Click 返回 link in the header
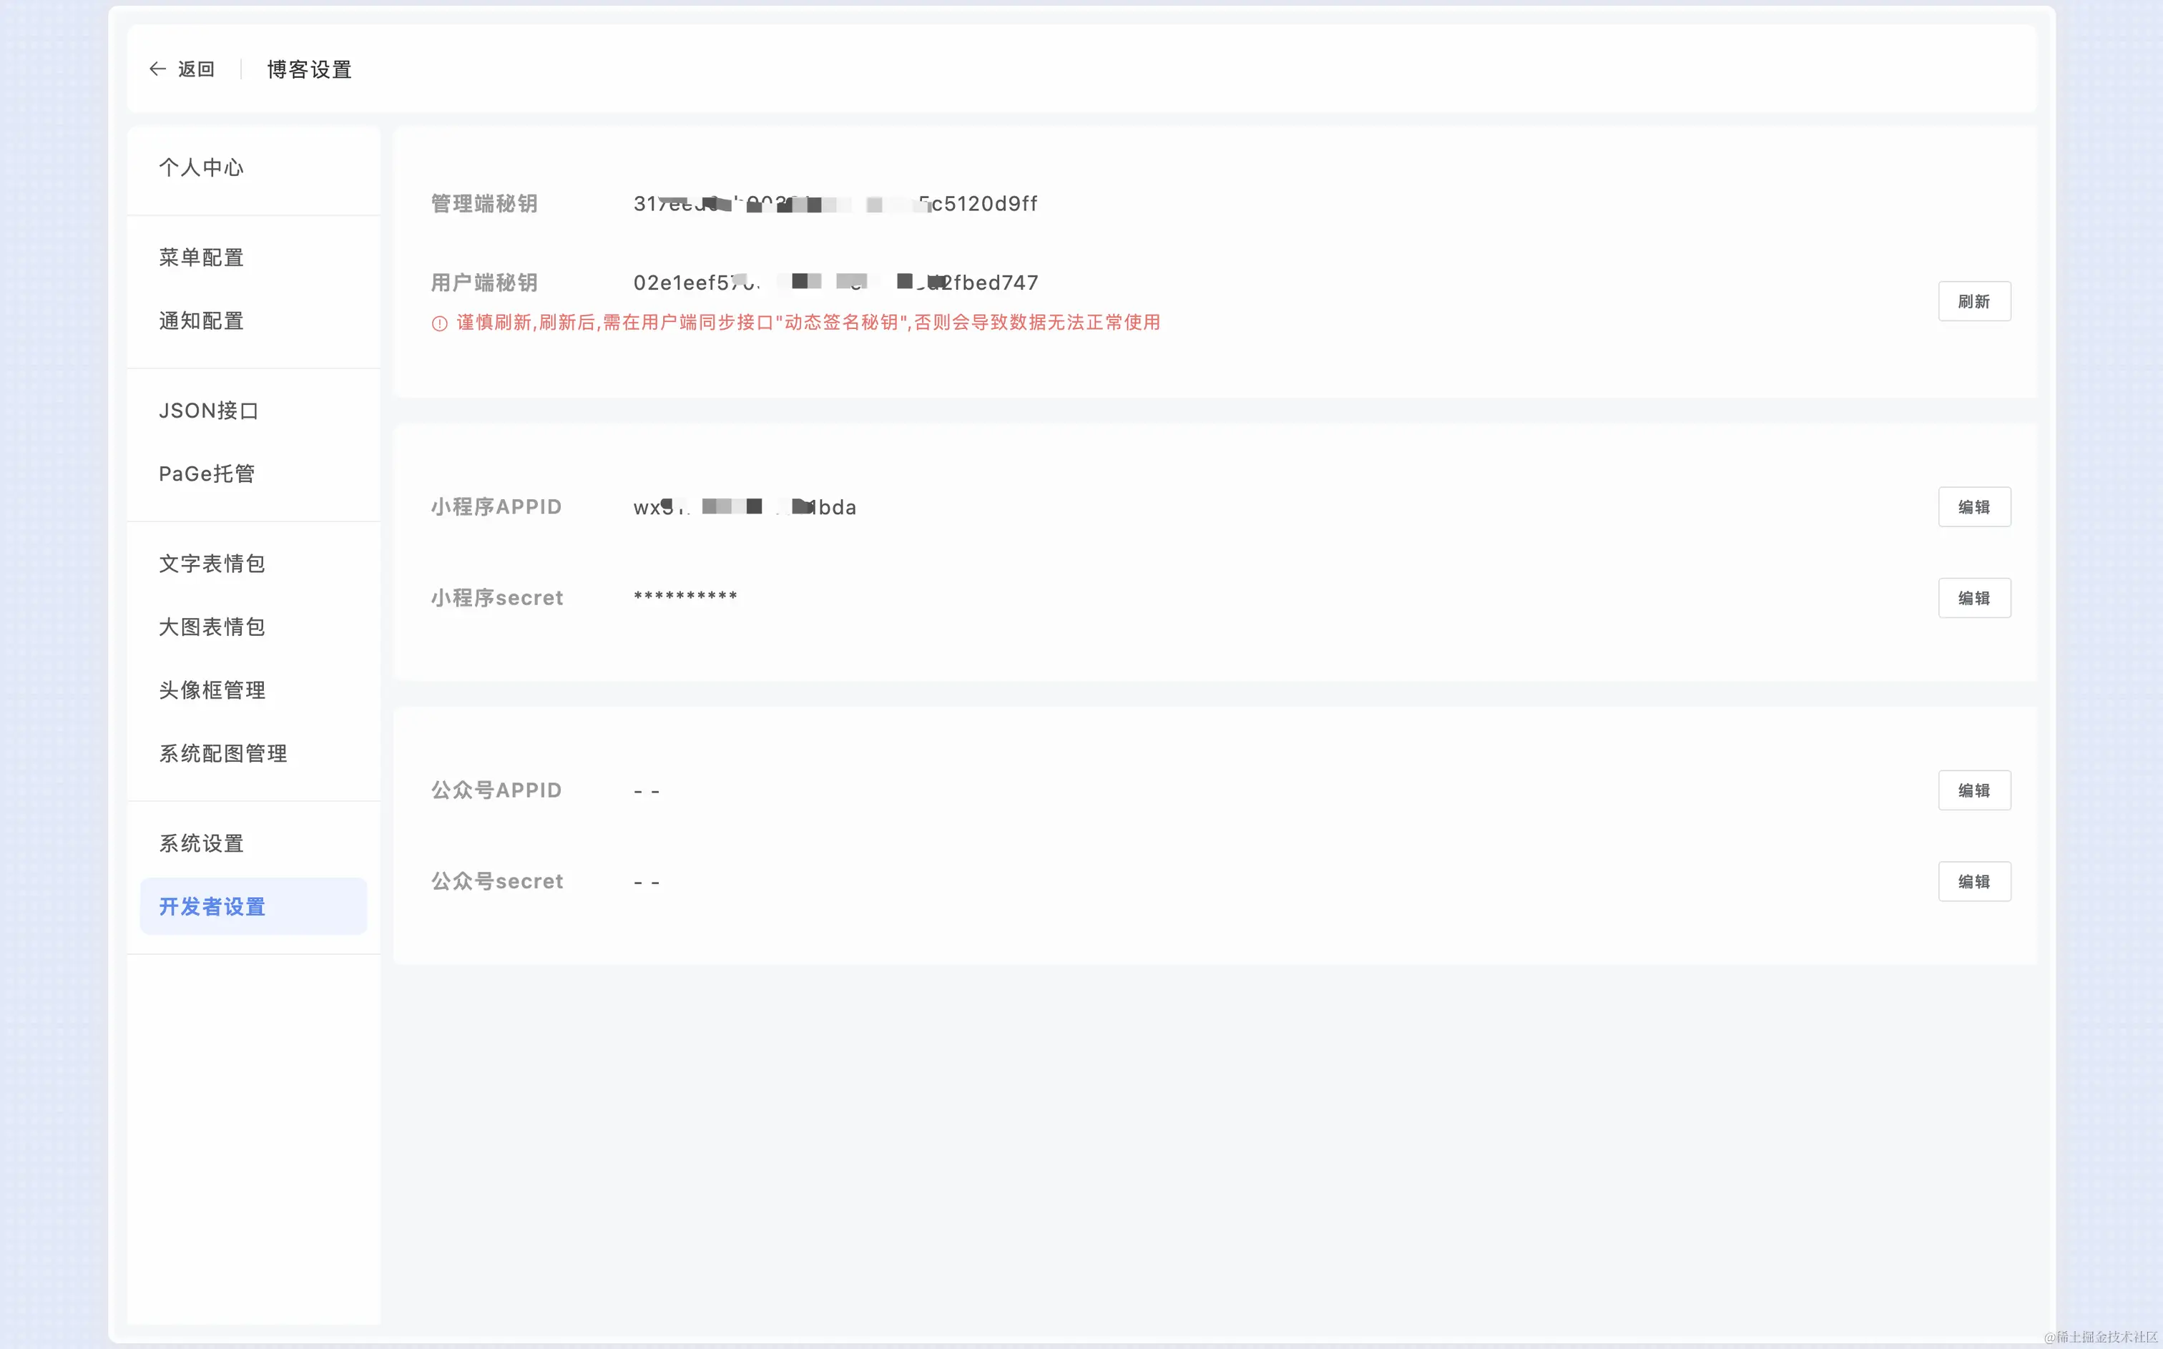The height and width of the screenshot is (1349, 2163). (196, 69)
